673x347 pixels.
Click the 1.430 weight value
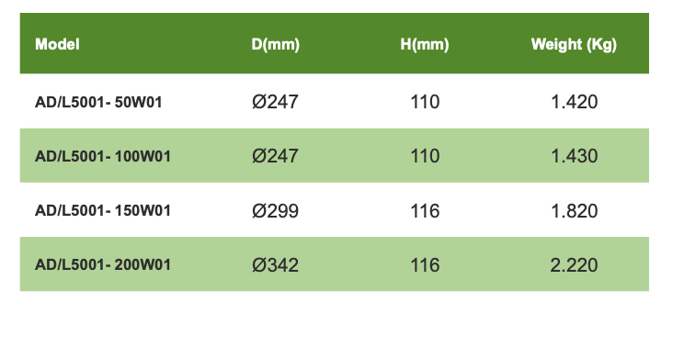coord(575,156)
